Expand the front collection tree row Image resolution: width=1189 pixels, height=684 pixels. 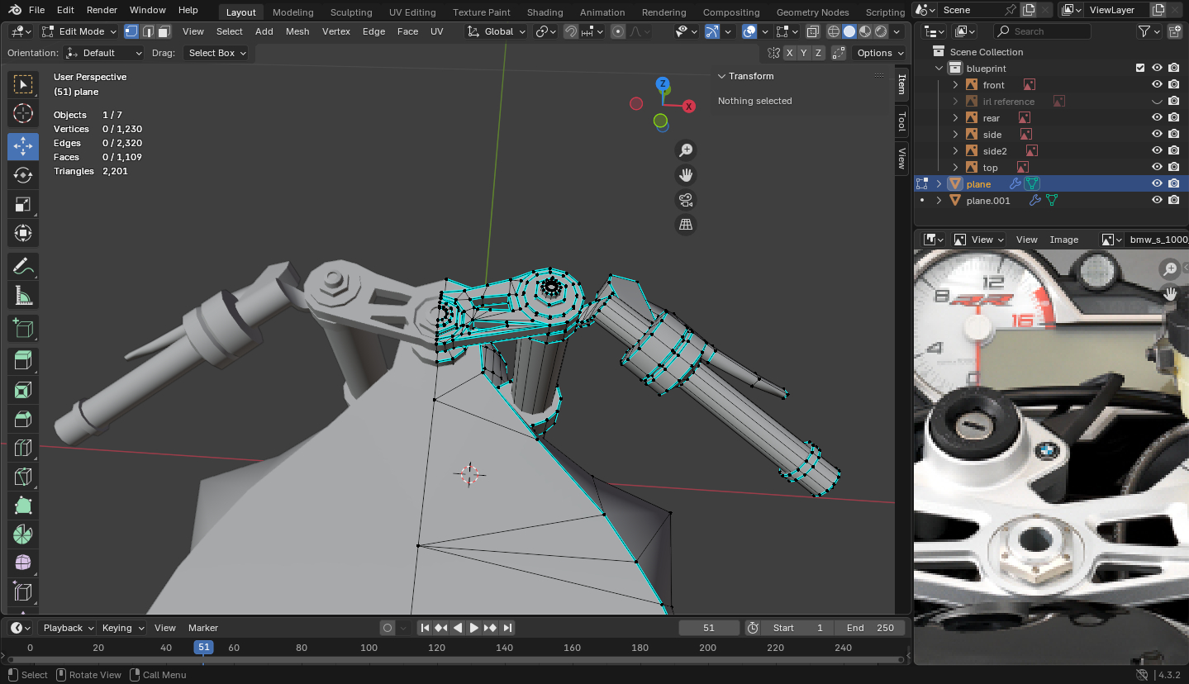pos(955,85)
